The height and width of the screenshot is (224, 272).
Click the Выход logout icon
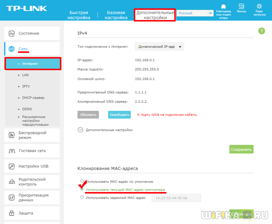tap(241, 6)
